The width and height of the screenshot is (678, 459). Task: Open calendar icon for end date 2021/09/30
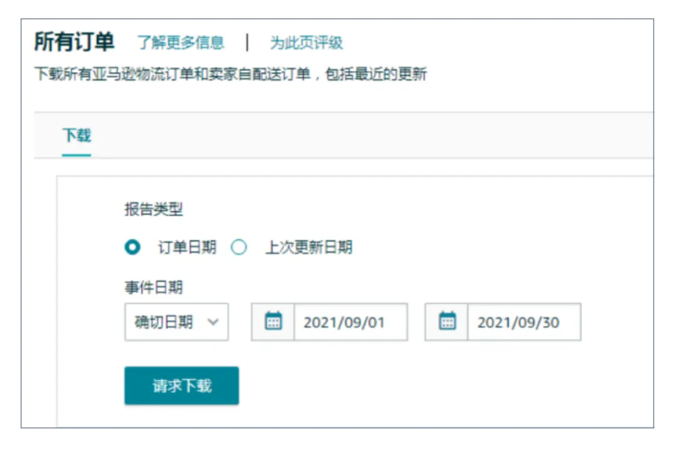pos(447,322)
